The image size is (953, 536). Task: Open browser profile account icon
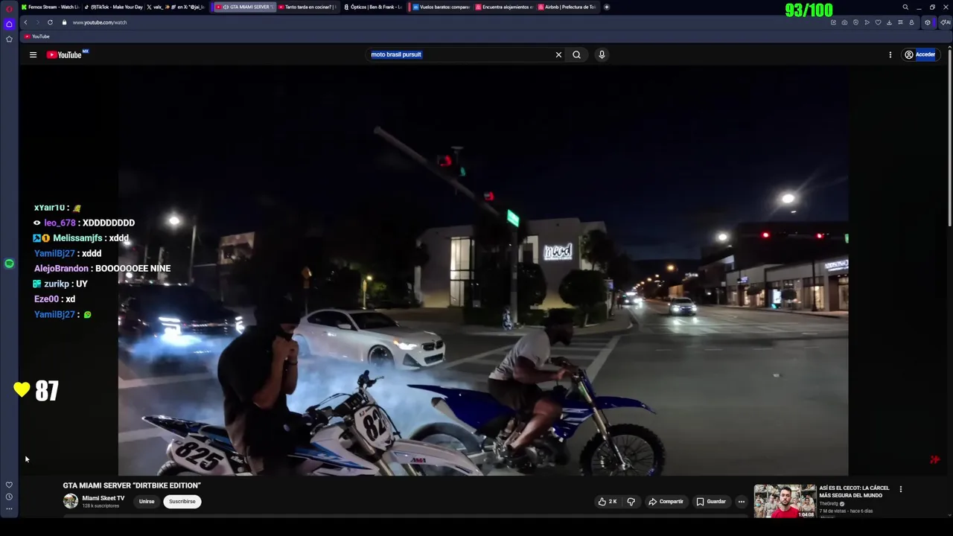point(911,22)
